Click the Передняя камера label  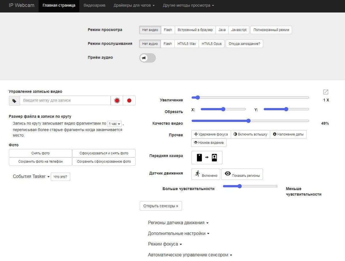coord(166,156)
